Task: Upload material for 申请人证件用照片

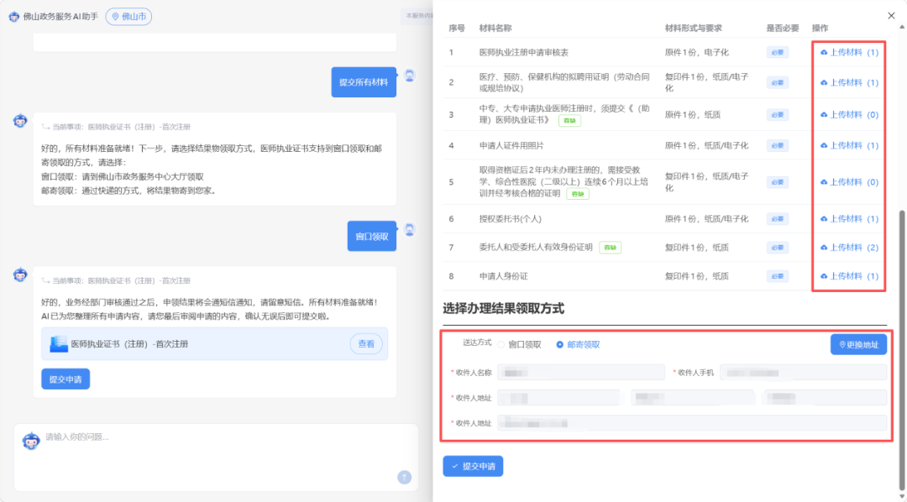Action: (x=849, y=145)
